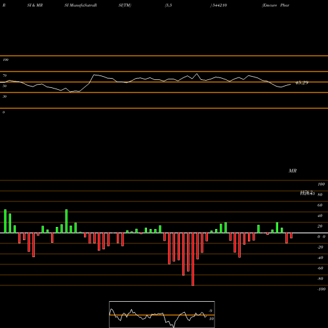
Task: Click the MR axis label -100
Action: pyautogui.click(x=321, y=289)
